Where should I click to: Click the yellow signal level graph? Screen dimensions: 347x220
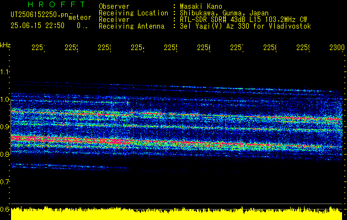pos(177,213)
